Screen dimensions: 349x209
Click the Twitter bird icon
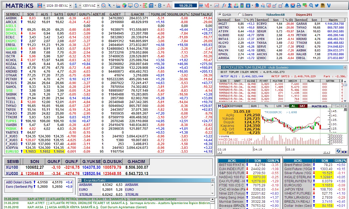(317, 5)
